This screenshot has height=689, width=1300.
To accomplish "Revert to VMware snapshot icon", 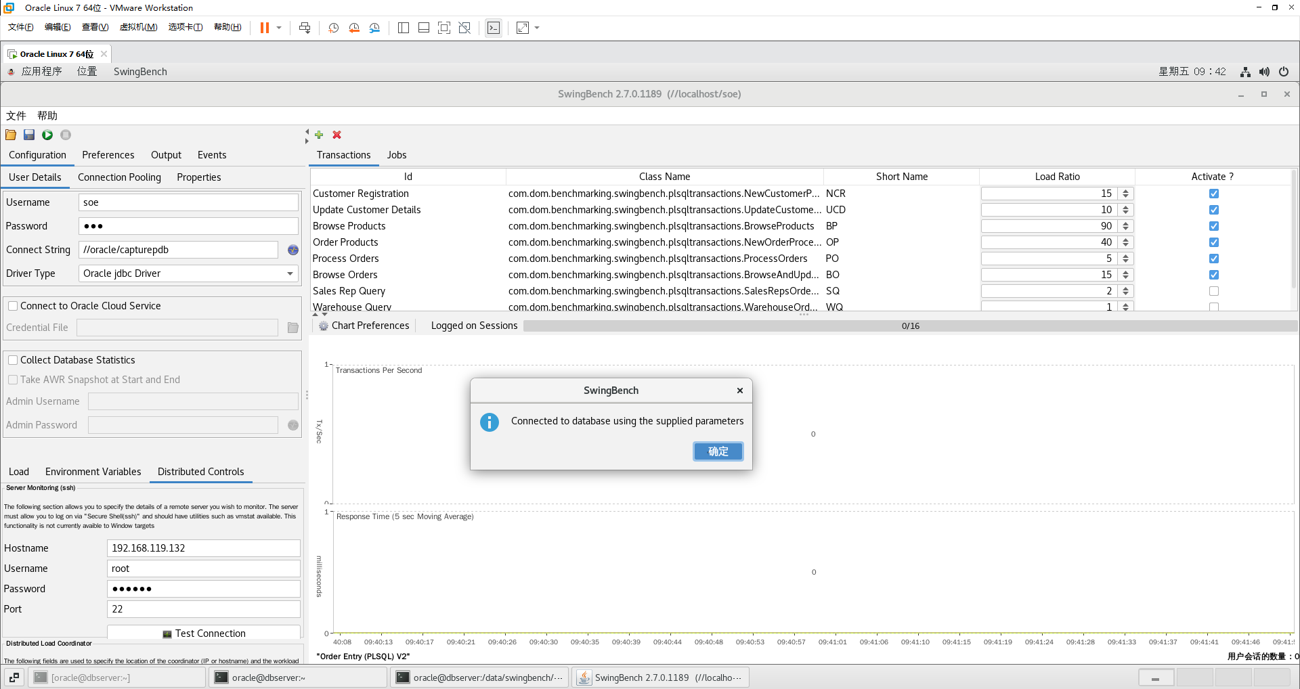I will [354, 28].
